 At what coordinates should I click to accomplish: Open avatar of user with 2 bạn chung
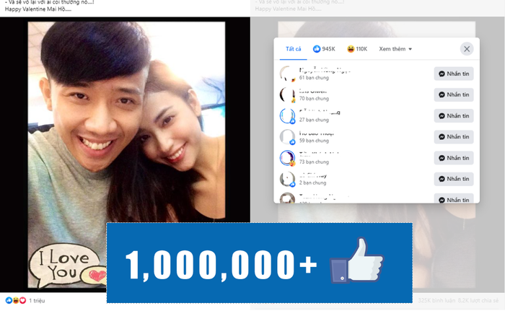[287, 179]
